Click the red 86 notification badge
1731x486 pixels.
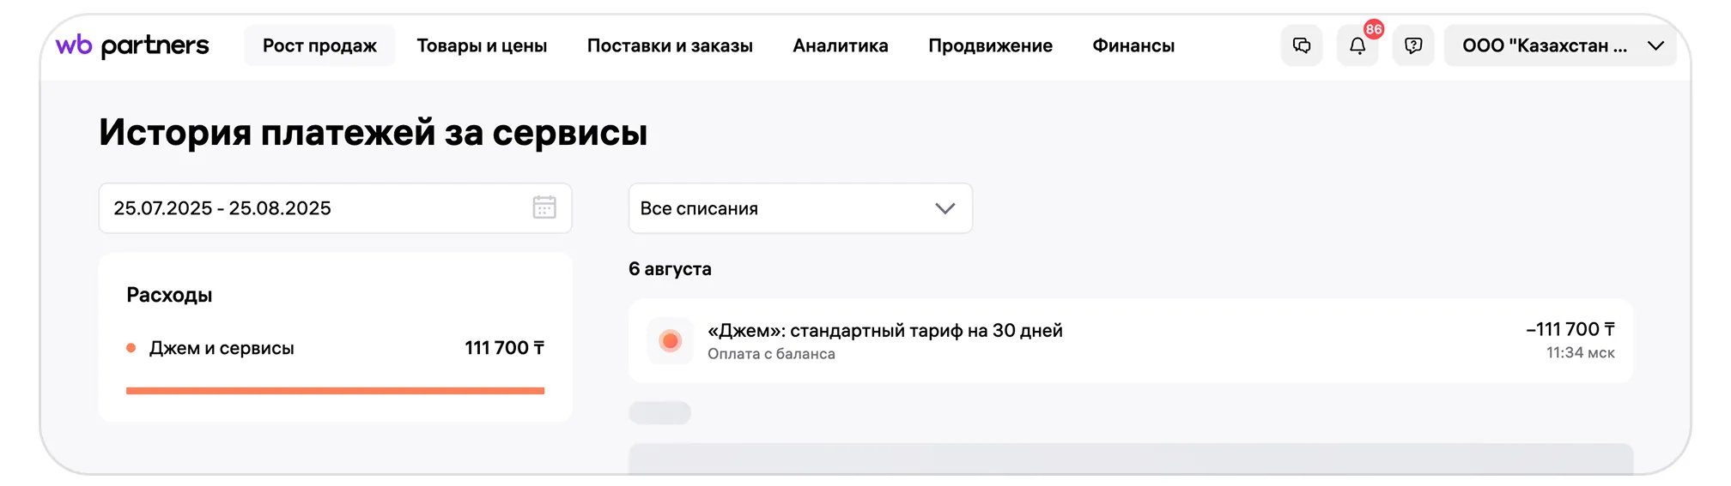coord(1374,29)
